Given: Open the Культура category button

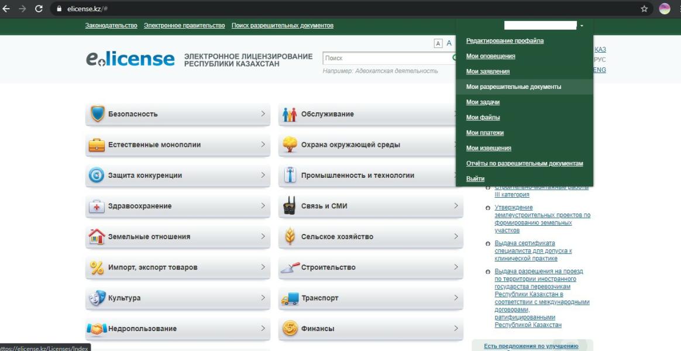Looking at the screenshot, I should pyautogui.click(x=178, y=298).
